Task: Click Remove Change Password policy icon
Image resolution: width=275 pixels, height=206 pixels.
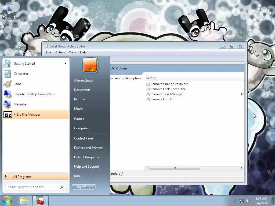Action: tap(148, 84)
